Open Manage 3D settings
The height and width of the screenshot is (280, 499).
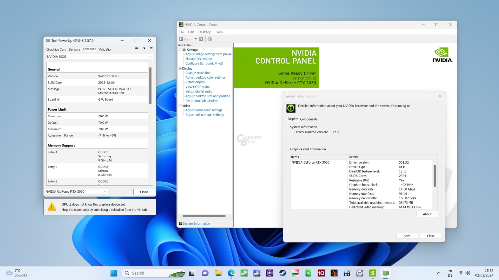pyautogui.click(x=199, y=59)
